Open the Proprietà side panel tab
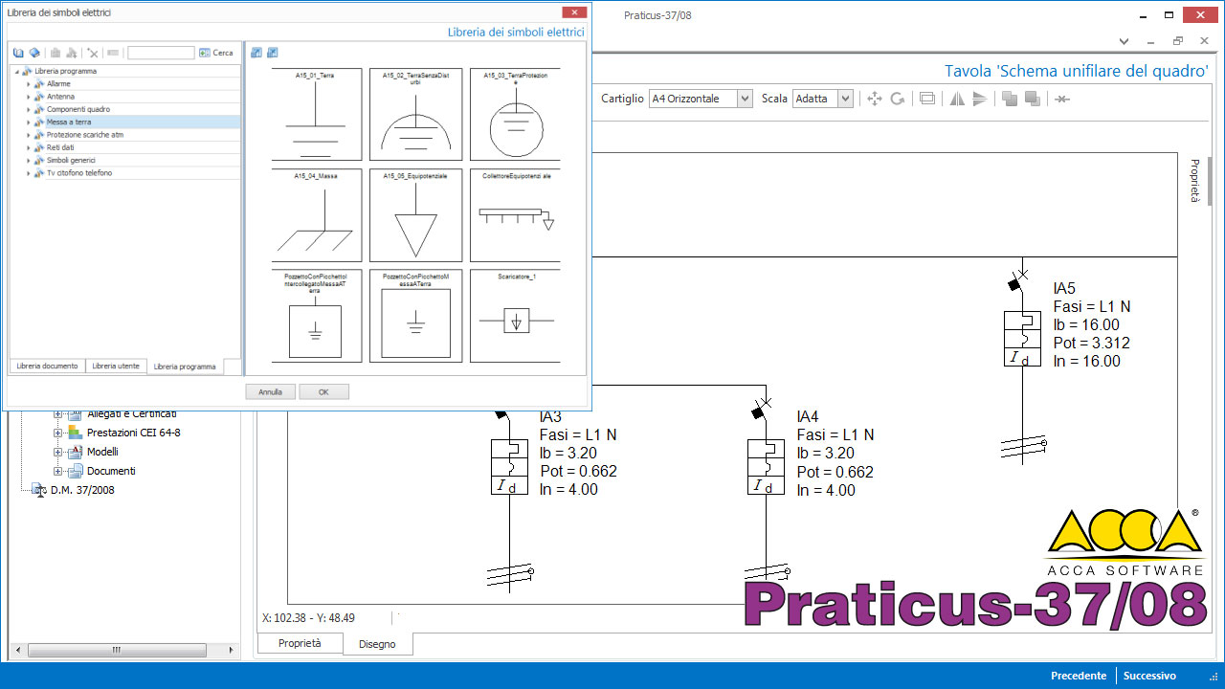Image resolution: width=1225 pixels, height=689 pixels. click(1194, 181)
